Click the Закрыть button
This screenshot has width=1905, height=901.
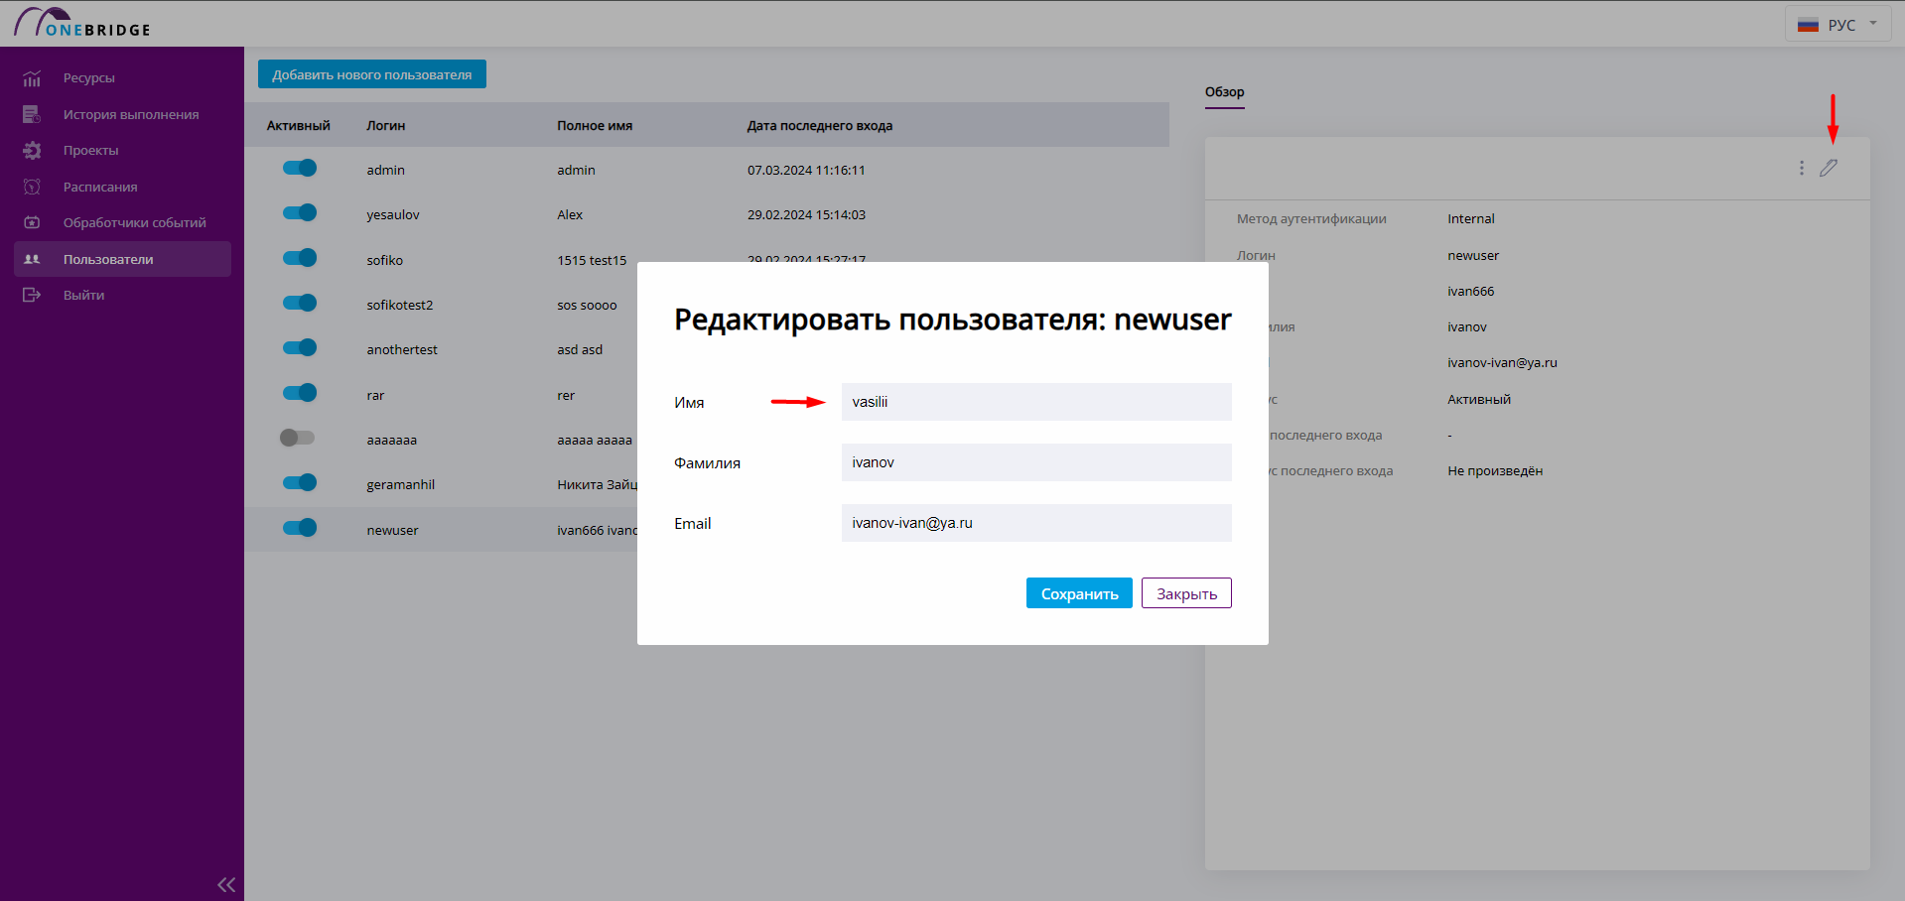coord(1186,593)
